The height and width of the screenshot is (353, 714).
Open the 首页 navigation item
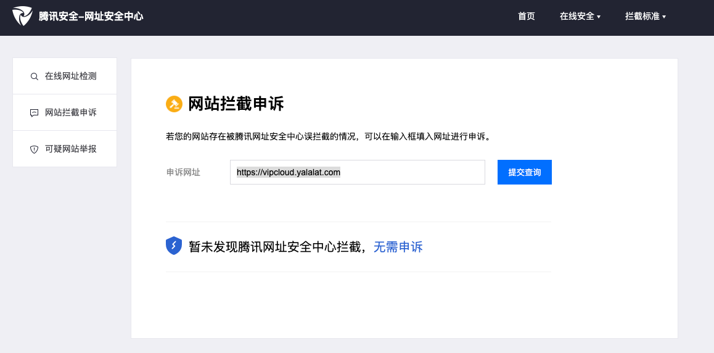[x=527, y=17]
